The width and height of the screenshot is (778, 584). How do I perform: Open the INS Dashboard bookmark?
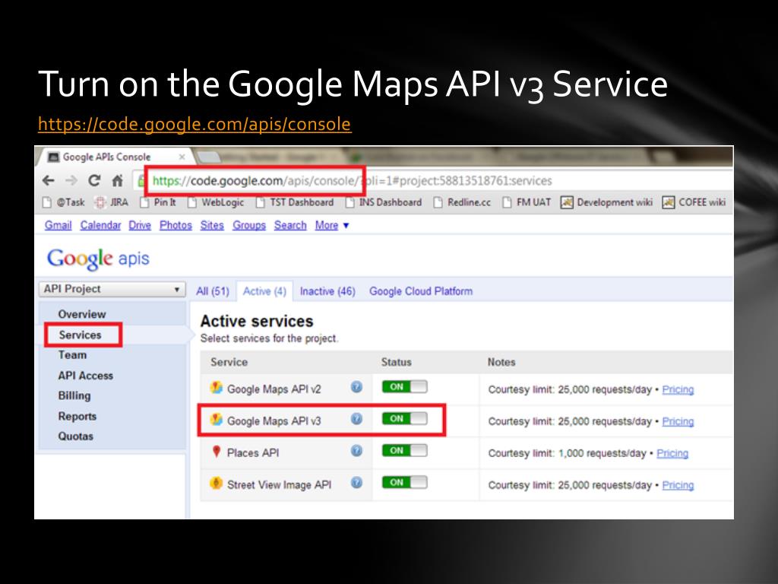(384, 202)
